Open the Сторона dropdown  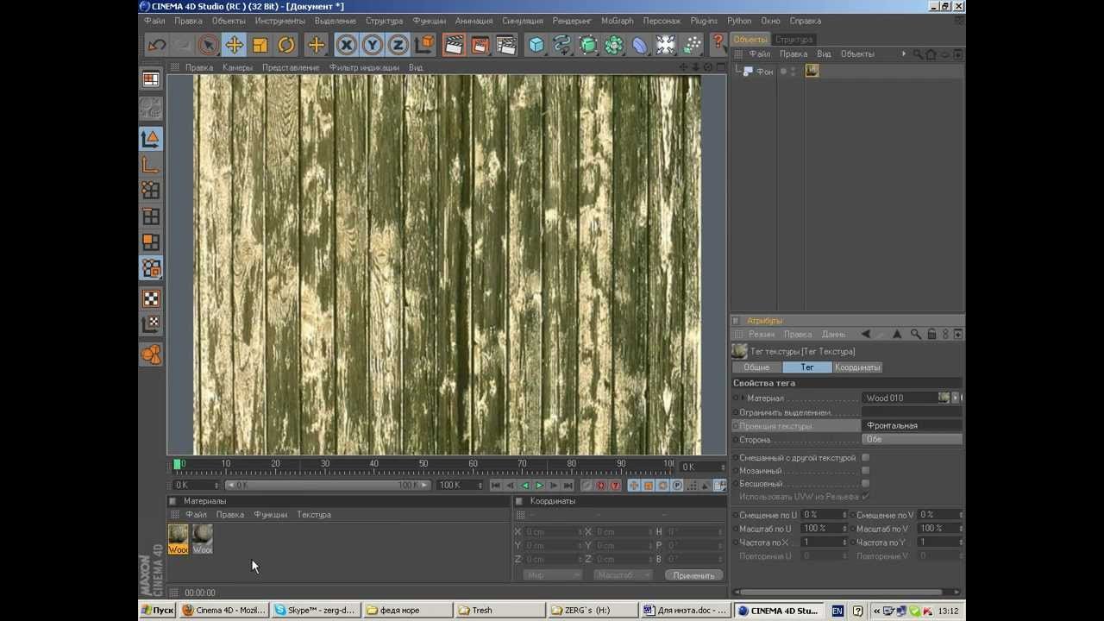click(912, 440)
